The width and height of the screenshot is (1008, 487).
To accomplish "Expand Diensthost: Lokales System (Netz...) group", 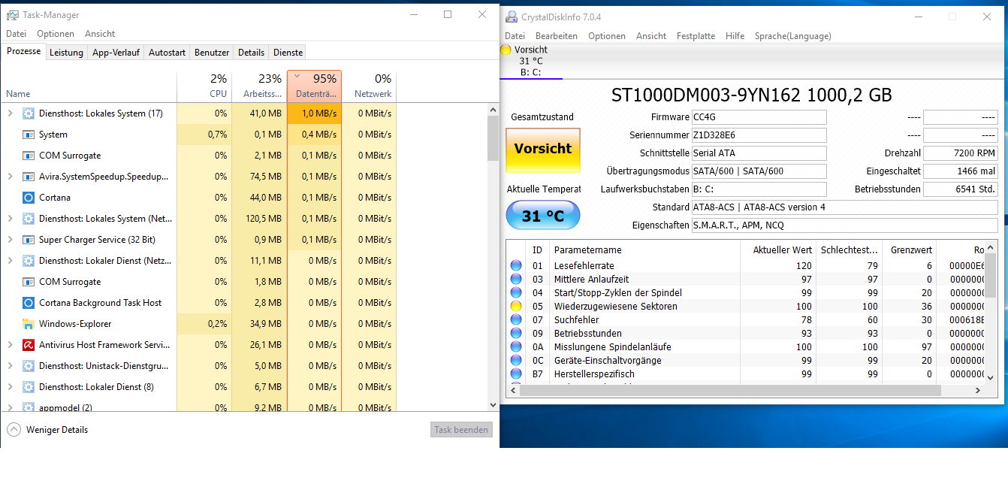I will click(10, 219).
